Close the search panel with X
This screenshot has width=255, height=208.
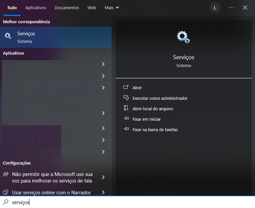(245, 8)
